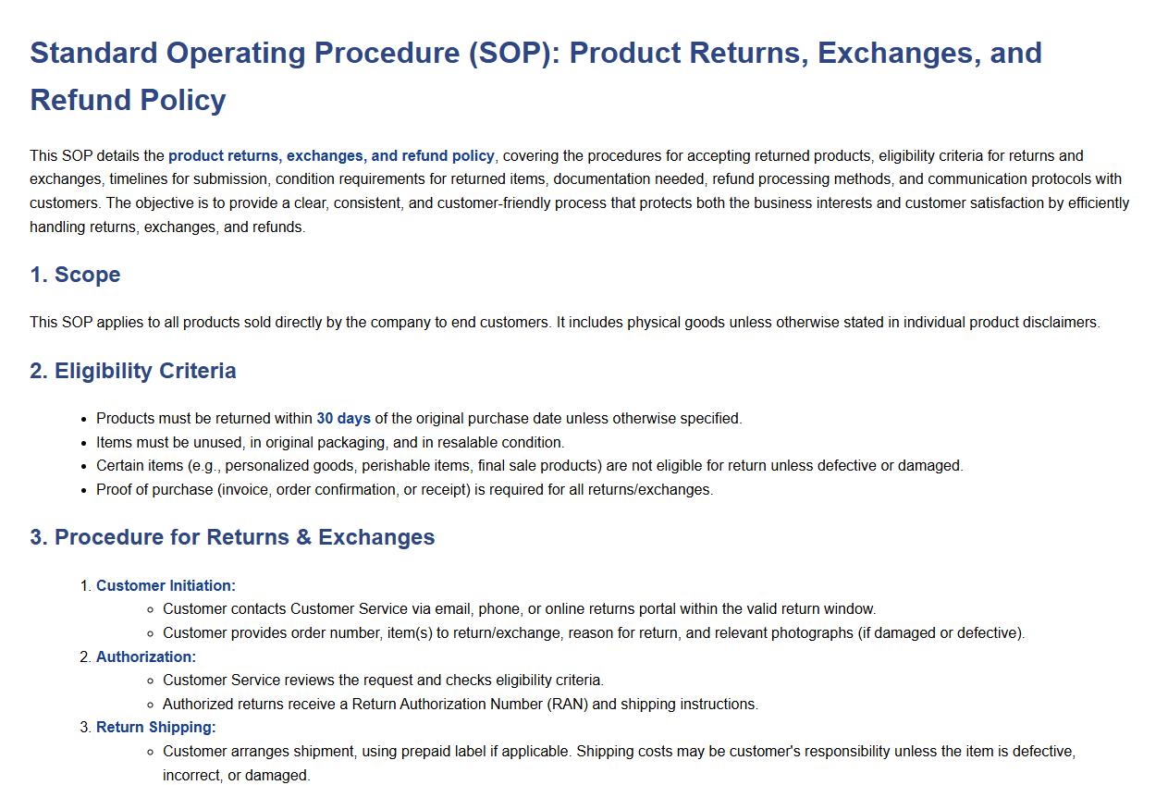Click the 'Customer arranges shipment' sub-bullet
Screen dimensions: 1168x785
tap(618, 752)
